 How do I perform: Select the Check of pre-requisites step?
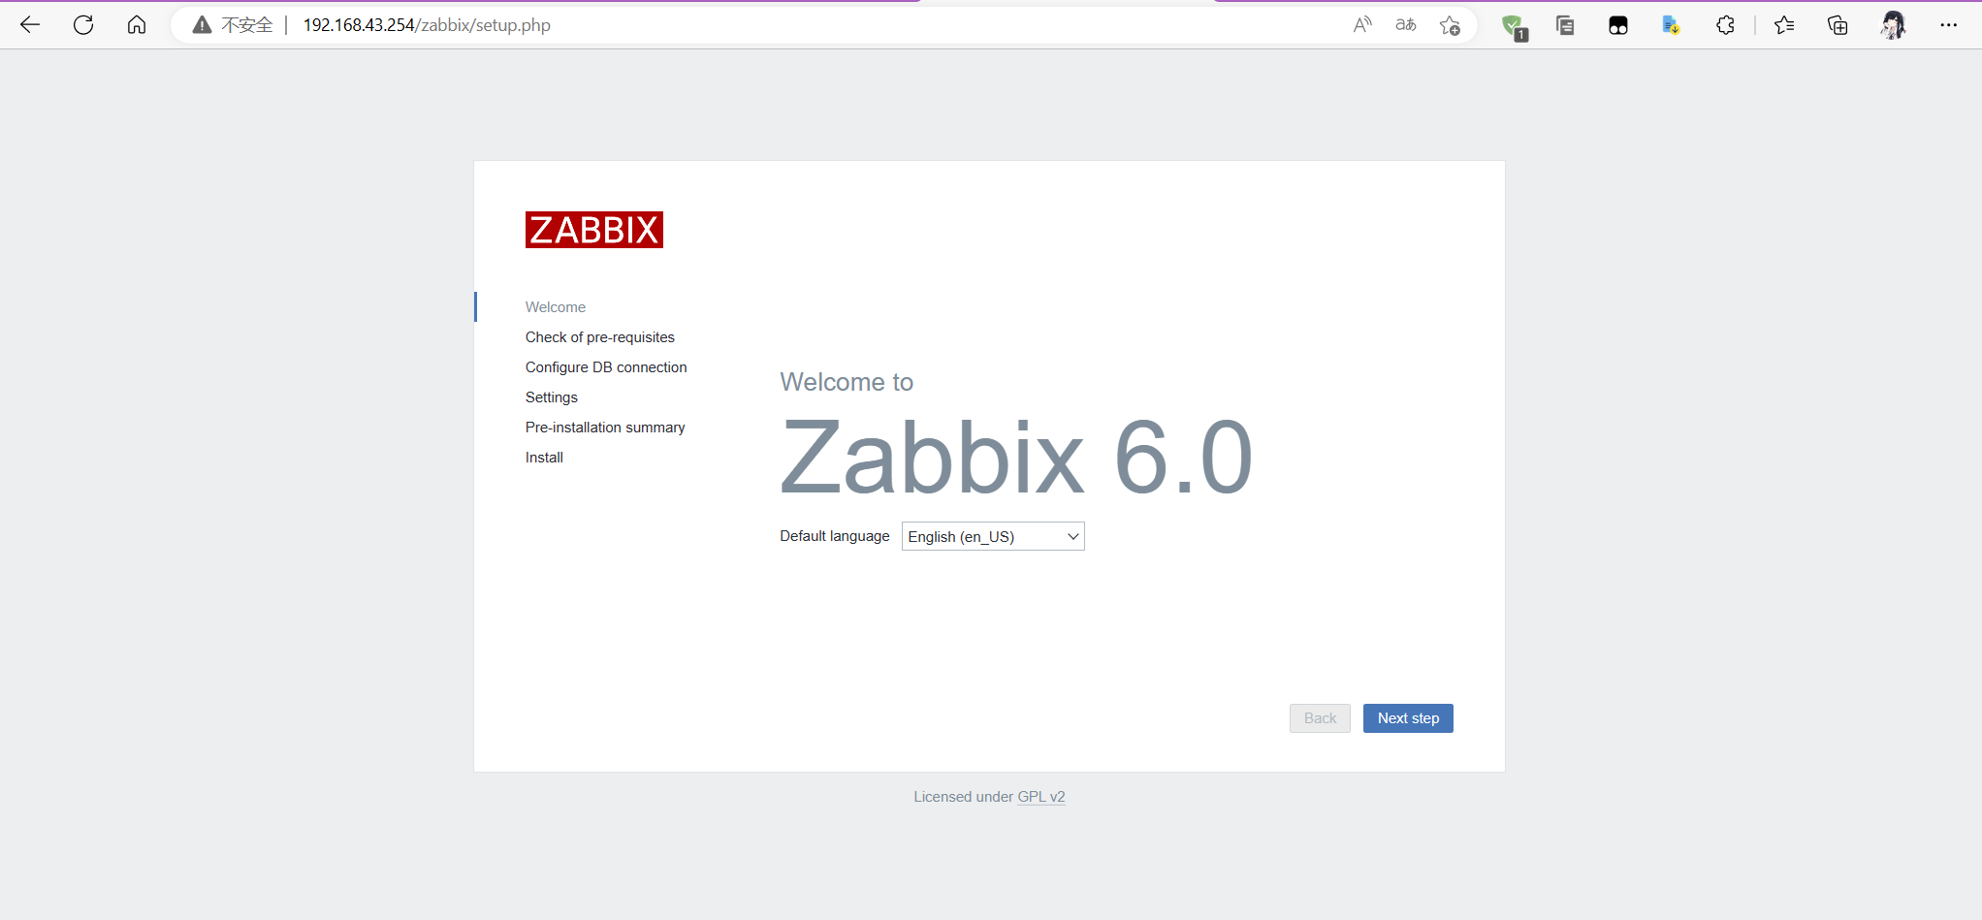point(599,336)
